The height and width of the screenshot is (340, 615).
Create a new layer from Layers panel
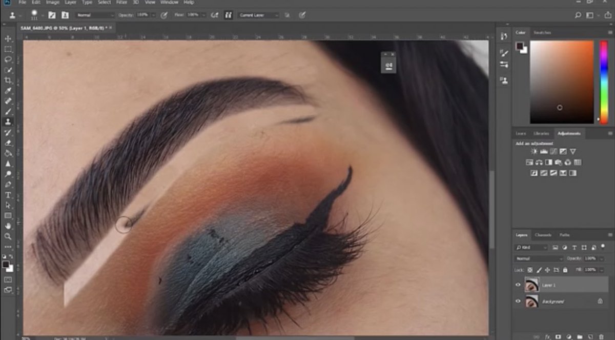[591, 336]
